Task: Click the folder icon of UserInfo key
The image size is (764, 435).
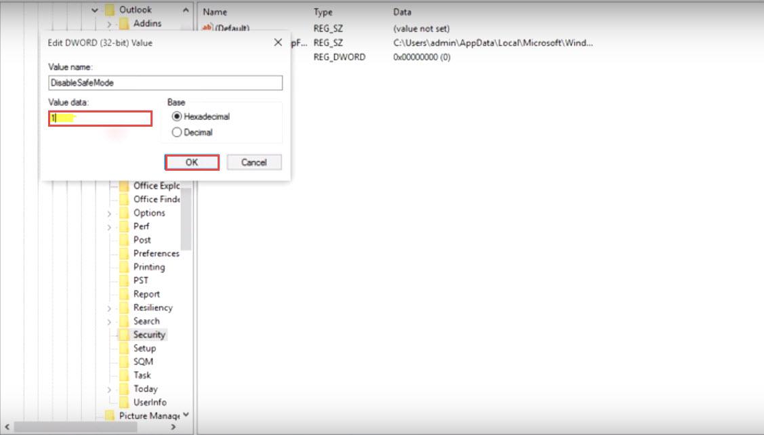Action: 124,402
